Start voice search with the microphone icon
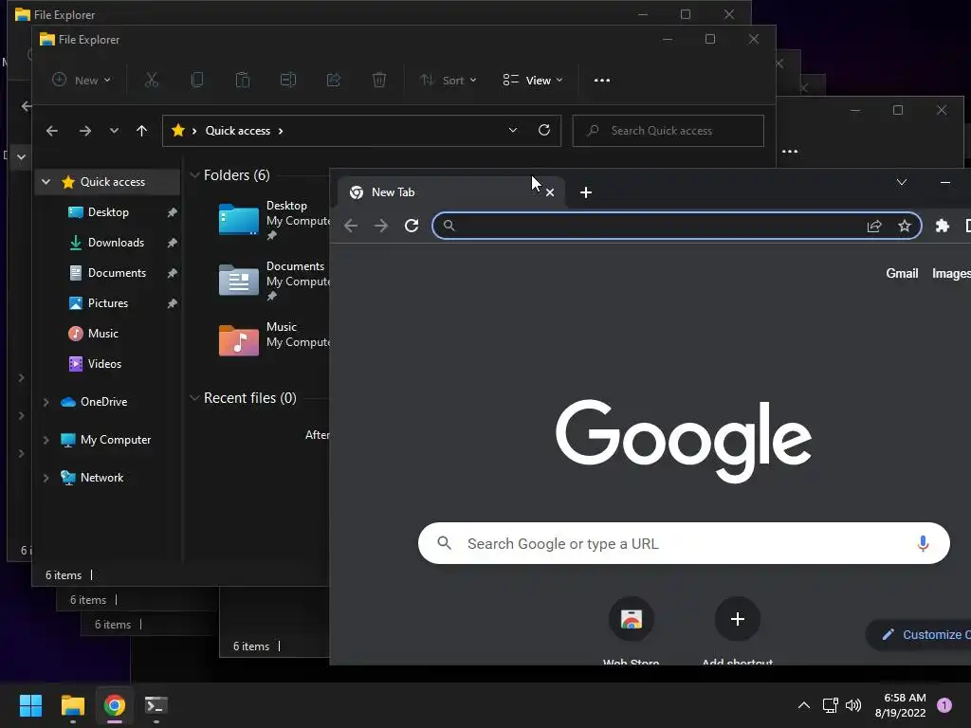Screen dimensions: 971x728 pos(923,543)
